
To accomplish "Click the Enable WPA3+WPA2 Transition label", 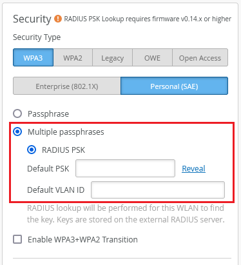I will click(x=82, y=239).
